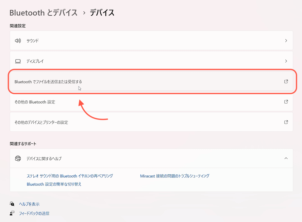Click the feedback icon beside フィードバックの送信

(12, 213)
